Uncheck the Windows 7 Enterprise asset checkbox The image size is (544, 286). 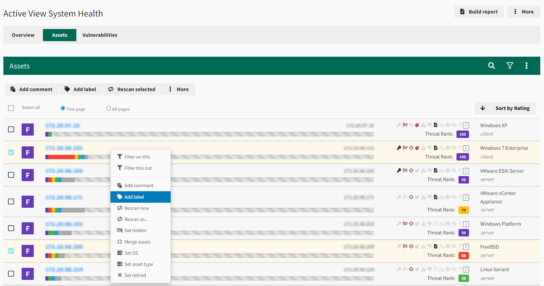[11, 152]
